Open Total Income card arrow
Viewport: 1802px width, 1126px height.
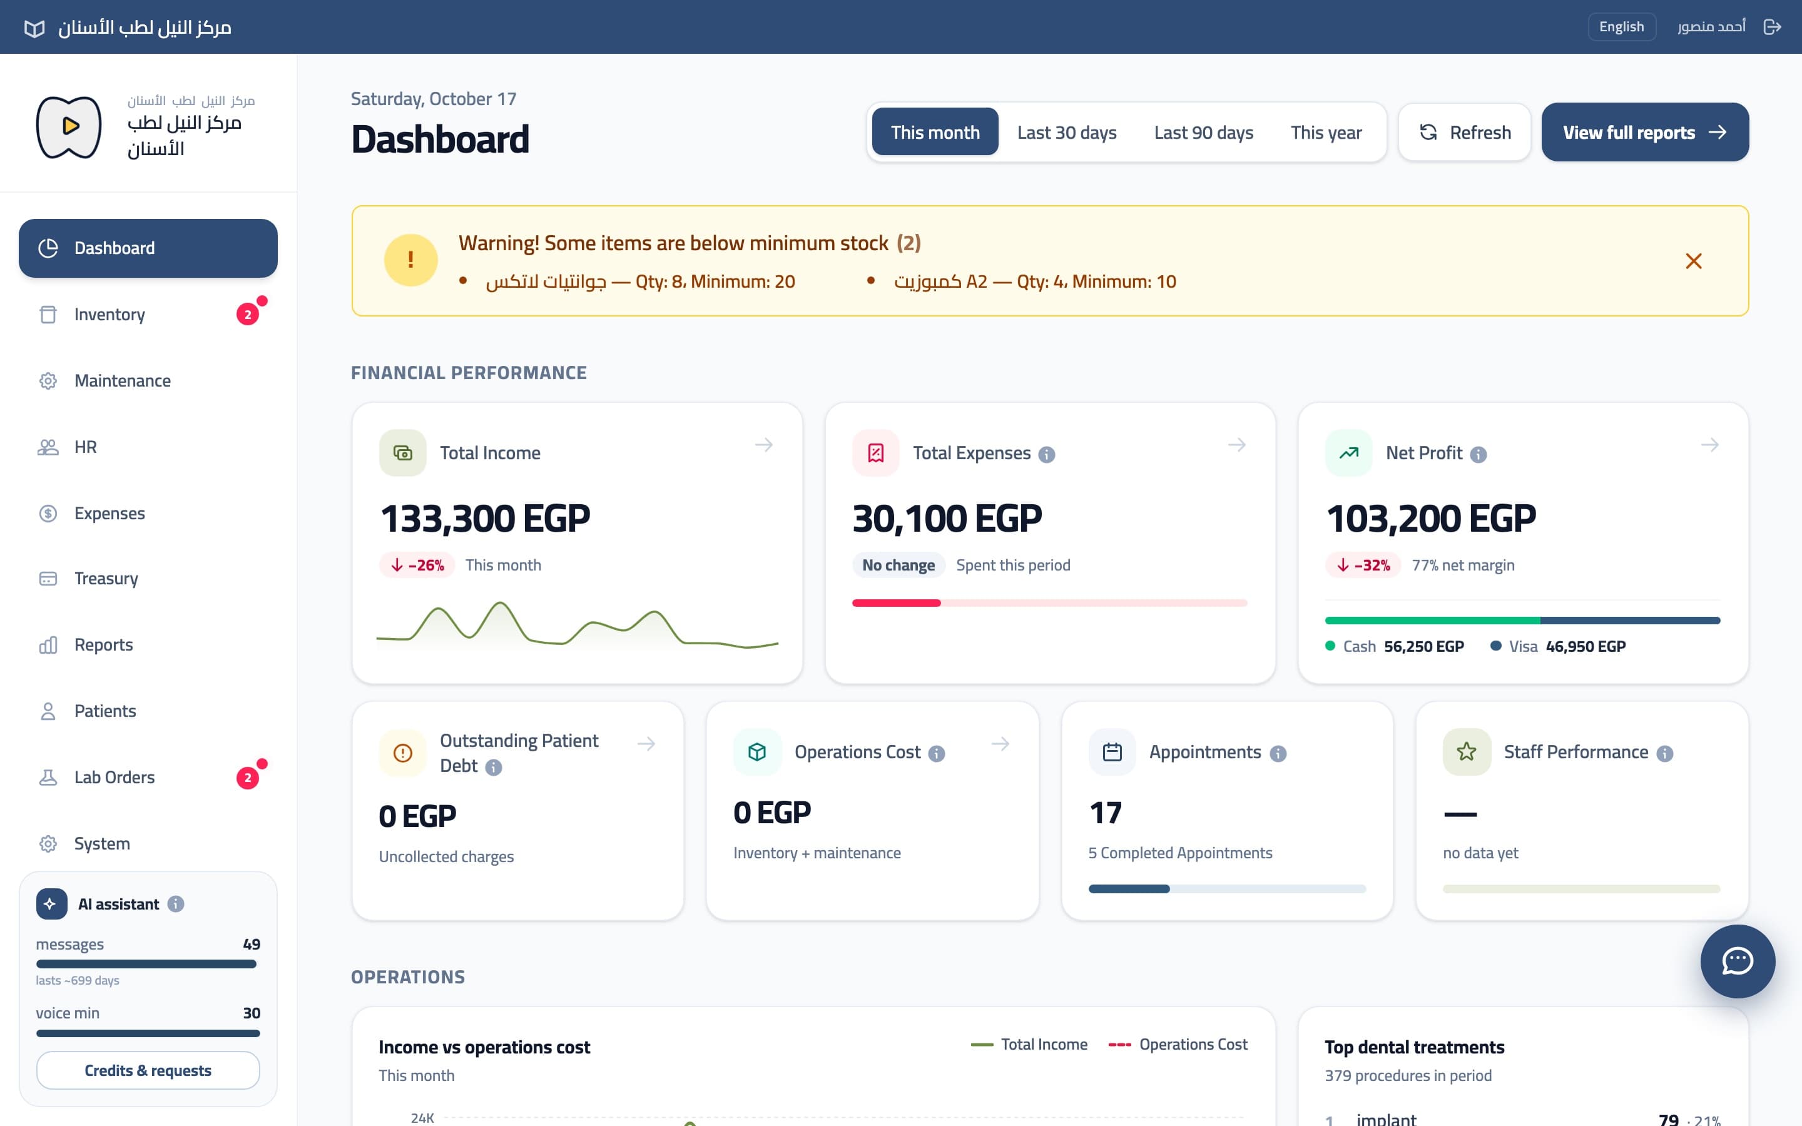pyautogui.click(x=764, y=445)
